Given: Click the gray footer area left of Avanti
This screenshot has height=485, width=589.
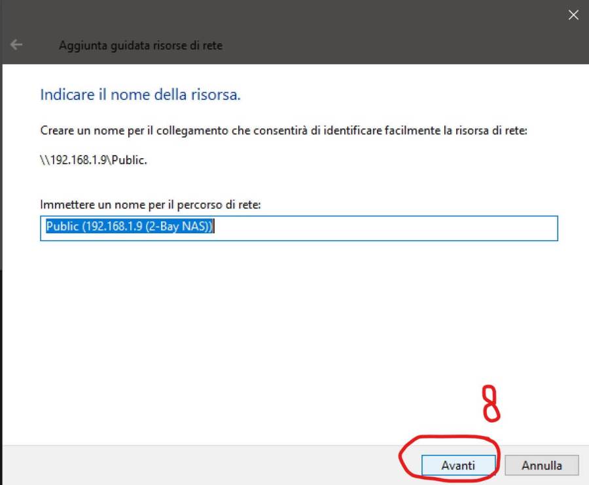Looking at the screenshot, I should [x=196, y=465].
